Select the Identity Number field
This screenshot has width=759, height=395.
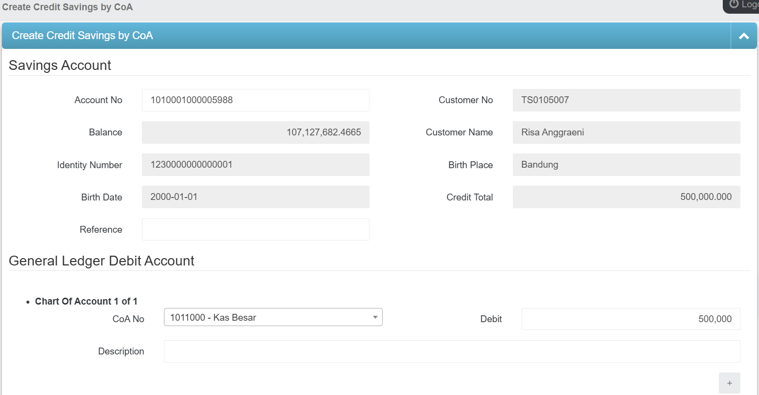click(255, 165)
